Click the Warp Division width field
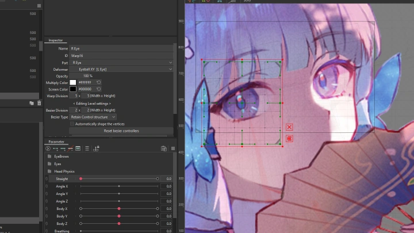Screen dimensions: 414x233 click(74, 96)
